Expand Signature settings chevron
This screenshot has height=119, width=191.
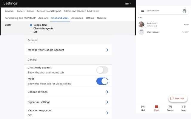click(107, 102)
